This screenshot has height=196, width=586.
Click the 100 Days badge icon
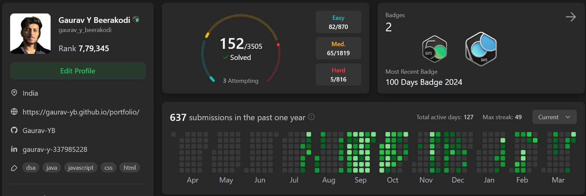coord(481,49)
